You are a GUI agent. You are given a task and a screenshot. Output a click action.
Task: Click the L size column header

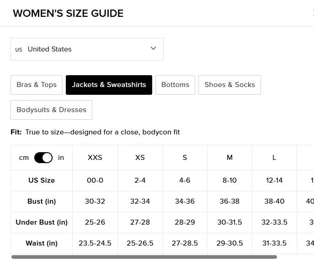coord(274,158)
